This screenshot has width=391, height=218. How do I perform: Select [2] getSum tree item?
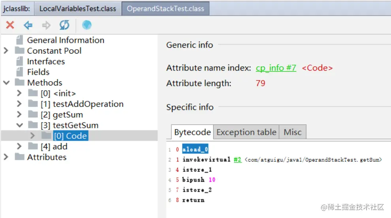[x=62, y=115]
